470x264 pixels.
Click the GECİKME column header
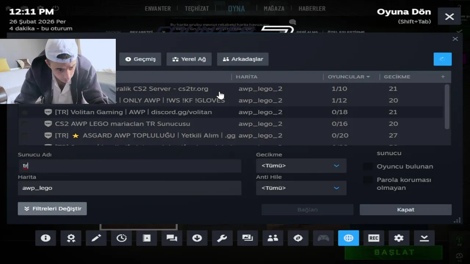coord(397,77)
